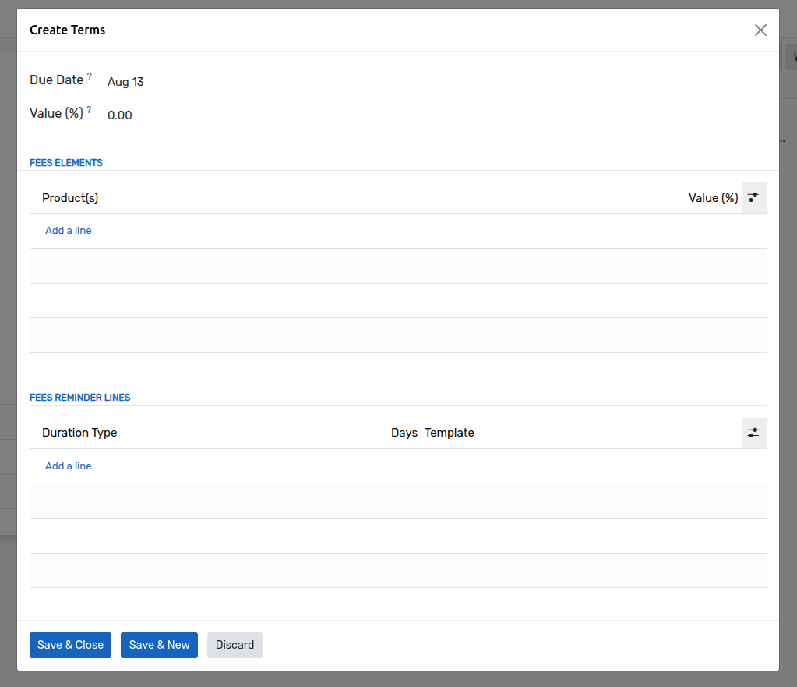Sort by Value (%) column in Fees Elements

pos(713,198)
